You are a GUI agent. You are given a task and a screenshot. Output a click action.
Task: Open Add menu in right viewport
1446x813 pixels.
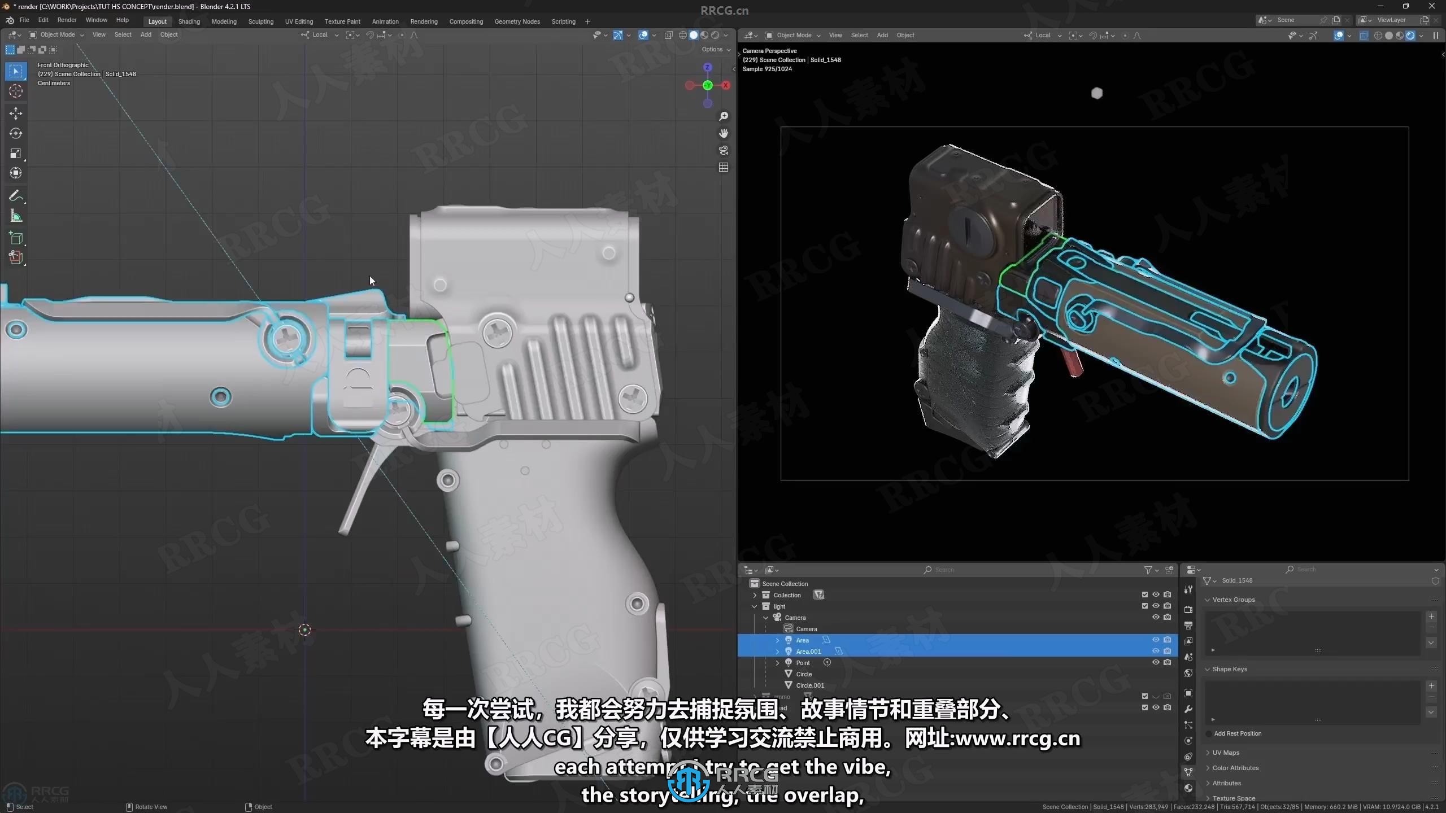click(x=882, y=35)
